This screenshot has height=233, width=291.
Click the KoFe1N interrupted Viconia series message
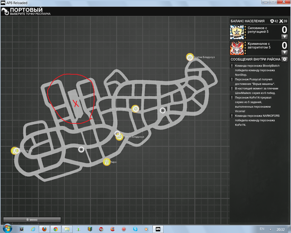253,104
